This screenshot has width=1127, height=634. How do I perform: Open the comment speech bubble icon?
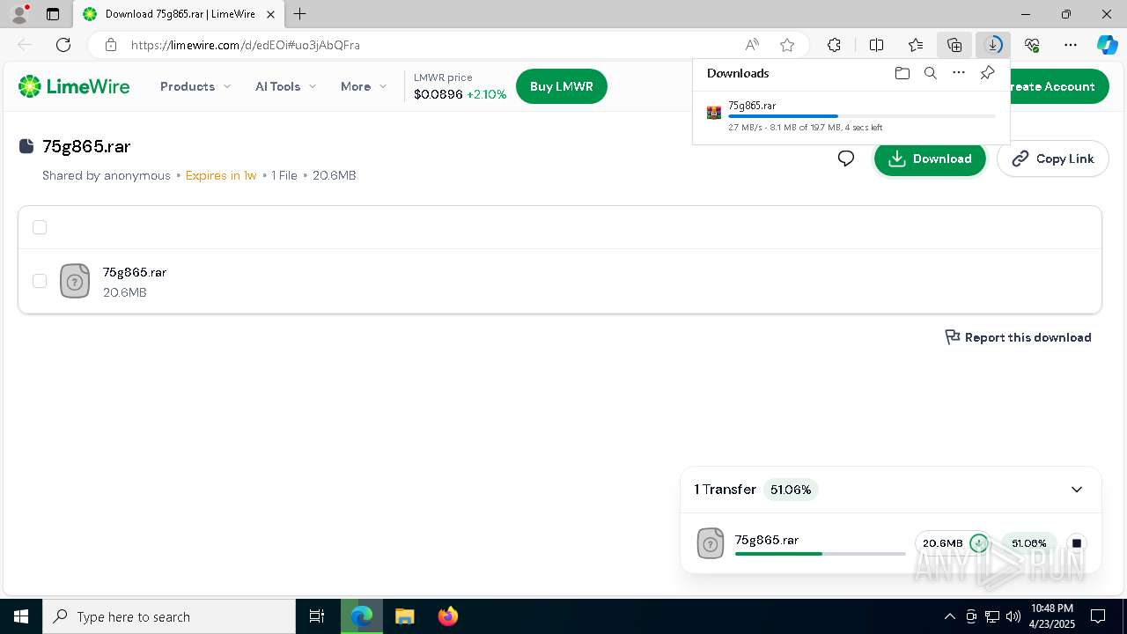[846, 158]
